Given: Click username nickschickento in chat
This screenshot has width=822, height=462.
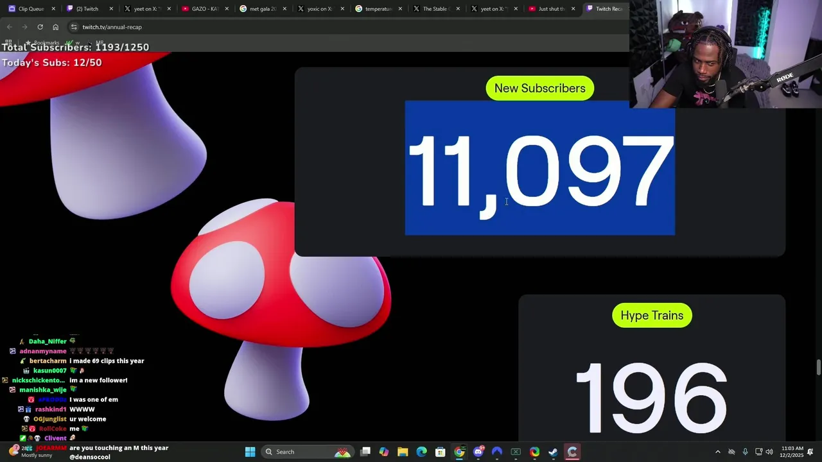Looking at the screenshot, I should click(x=38, y=381).
